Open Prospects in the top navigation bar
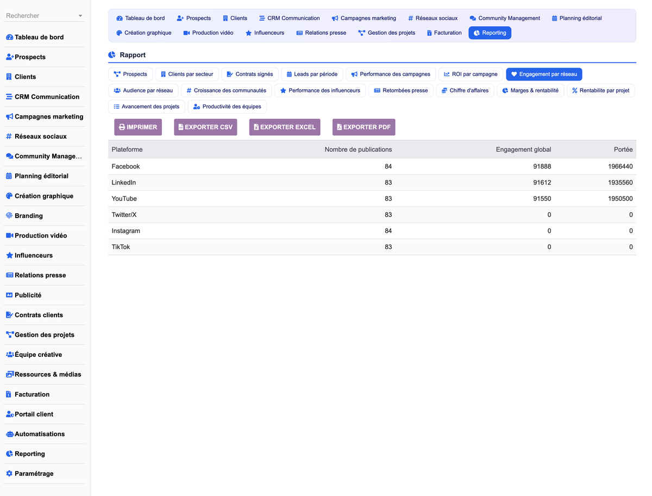 (x=194, y=18)
